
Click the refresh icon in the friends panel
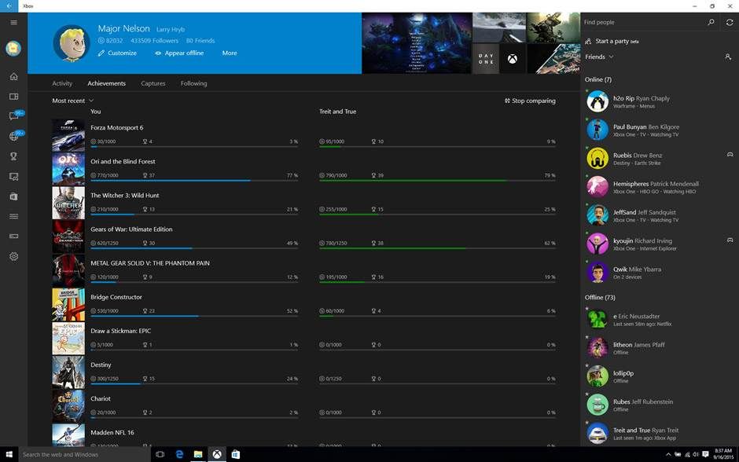pyautogui.click(x=729, y=23)
